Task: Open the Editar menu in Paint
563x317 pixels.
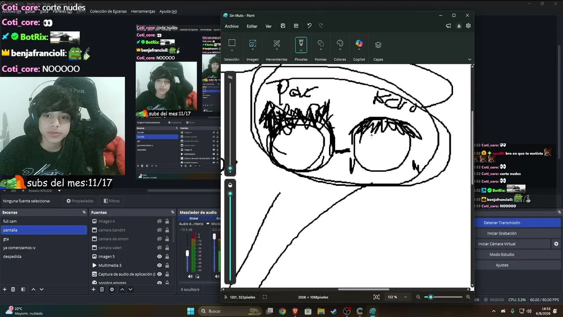Action: point(252,26)
